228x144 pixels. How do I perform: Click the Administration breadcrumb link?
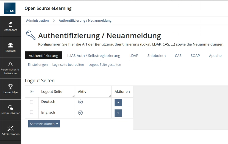(37, 21)
